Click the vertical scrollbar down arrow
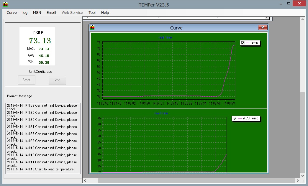This screenshot has height=186, width=308. [x=302, y=175]
